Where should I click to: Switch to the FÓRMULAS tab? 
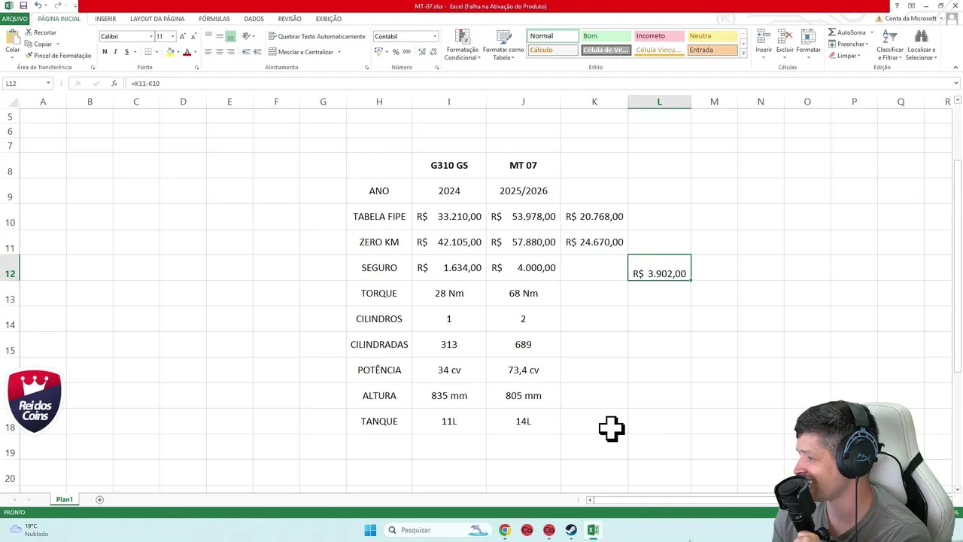(214, 19)
